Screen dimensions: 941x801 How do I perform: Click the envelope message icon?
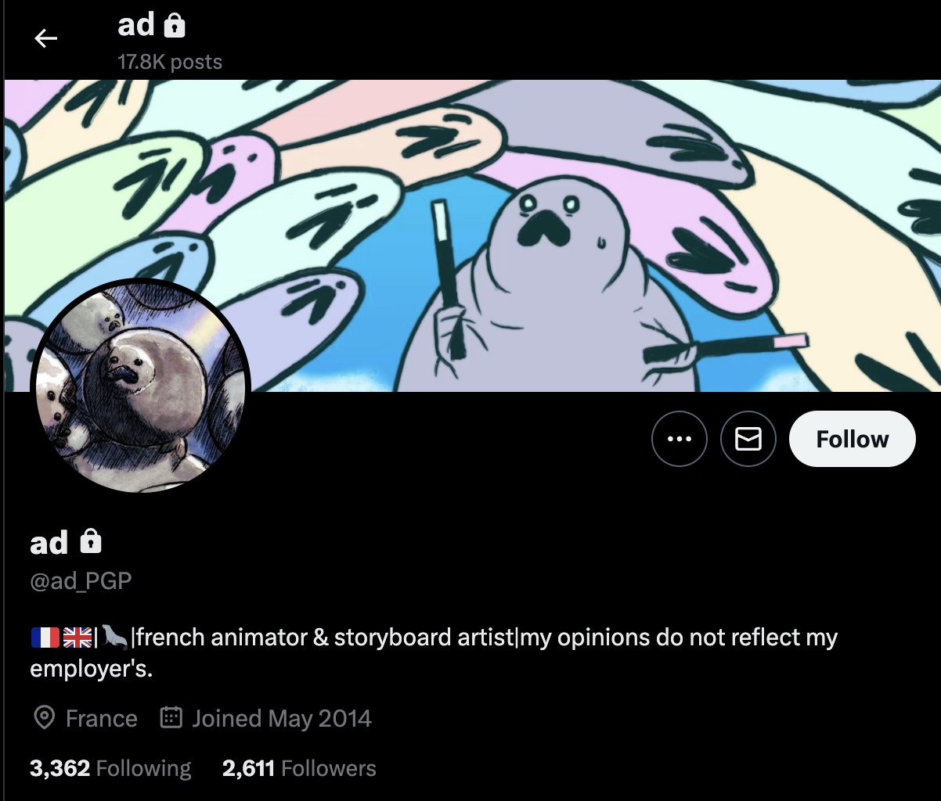click(748, 440)
